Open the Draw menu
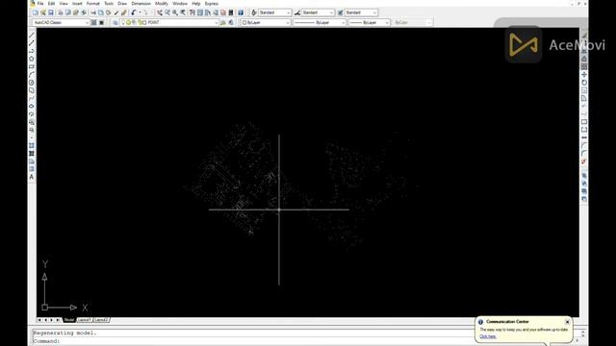 coord(122,4)
